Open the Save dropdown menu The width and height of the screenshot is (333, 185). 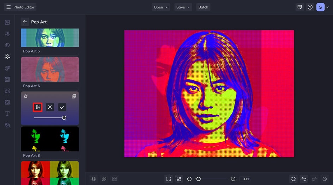pyautogui.click(x=183, y=7)
